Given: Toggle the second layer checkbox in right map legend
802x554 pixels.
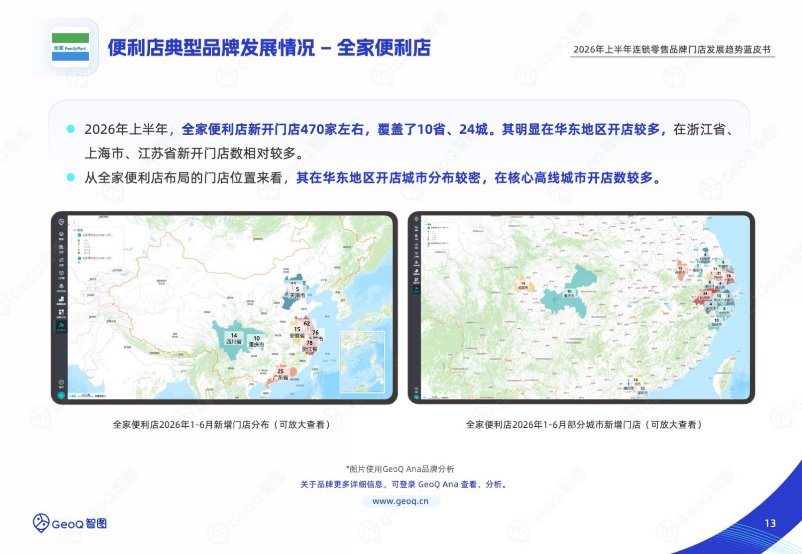Looking at the screenshot, I should [429, 243].
